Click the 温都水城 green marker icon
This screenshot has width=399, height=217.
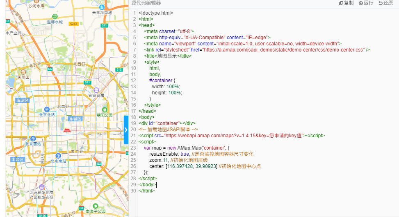(55, 17)
